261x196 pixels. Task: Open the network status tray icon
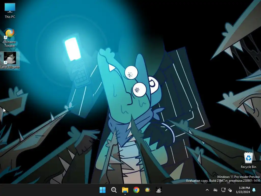(223, 190)
